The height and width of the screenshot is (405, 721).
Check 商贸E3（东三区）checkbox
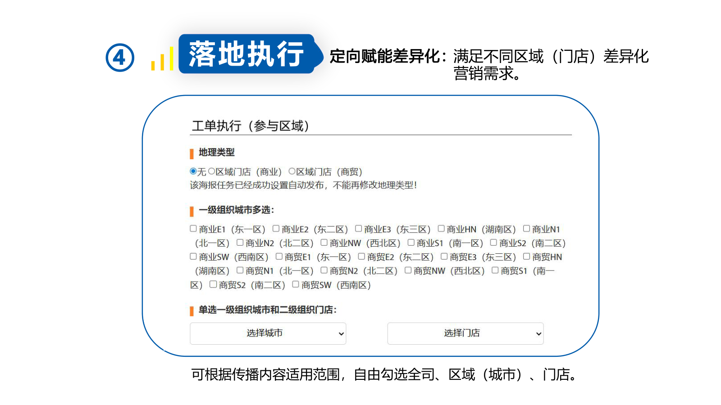point(444,256)
